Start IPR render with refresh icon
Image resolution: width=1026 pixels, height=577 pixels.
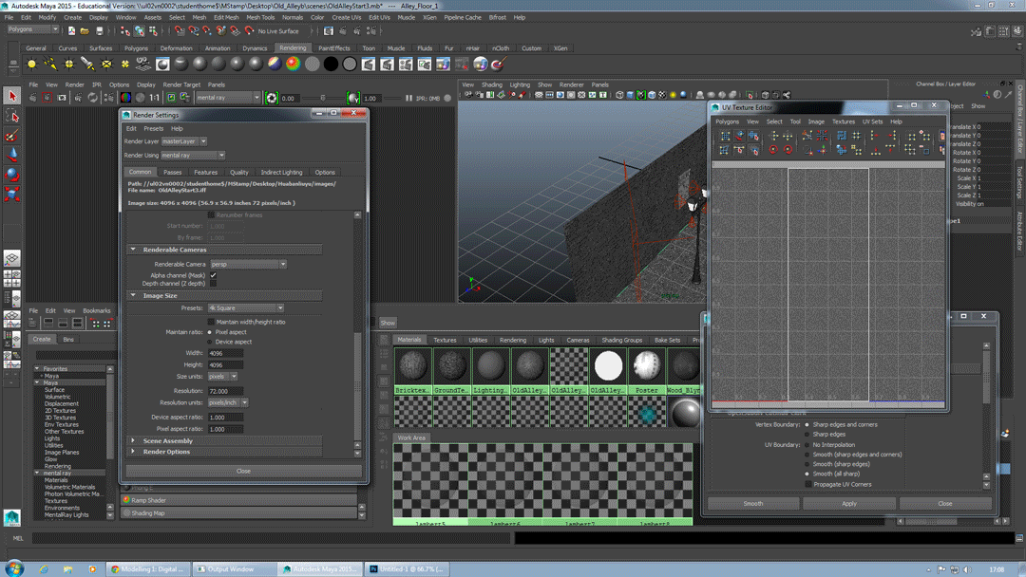click(93, 98)
